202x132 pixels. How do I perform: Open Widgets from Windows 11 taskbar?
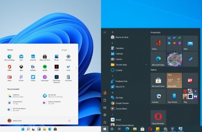pos(39,129)
